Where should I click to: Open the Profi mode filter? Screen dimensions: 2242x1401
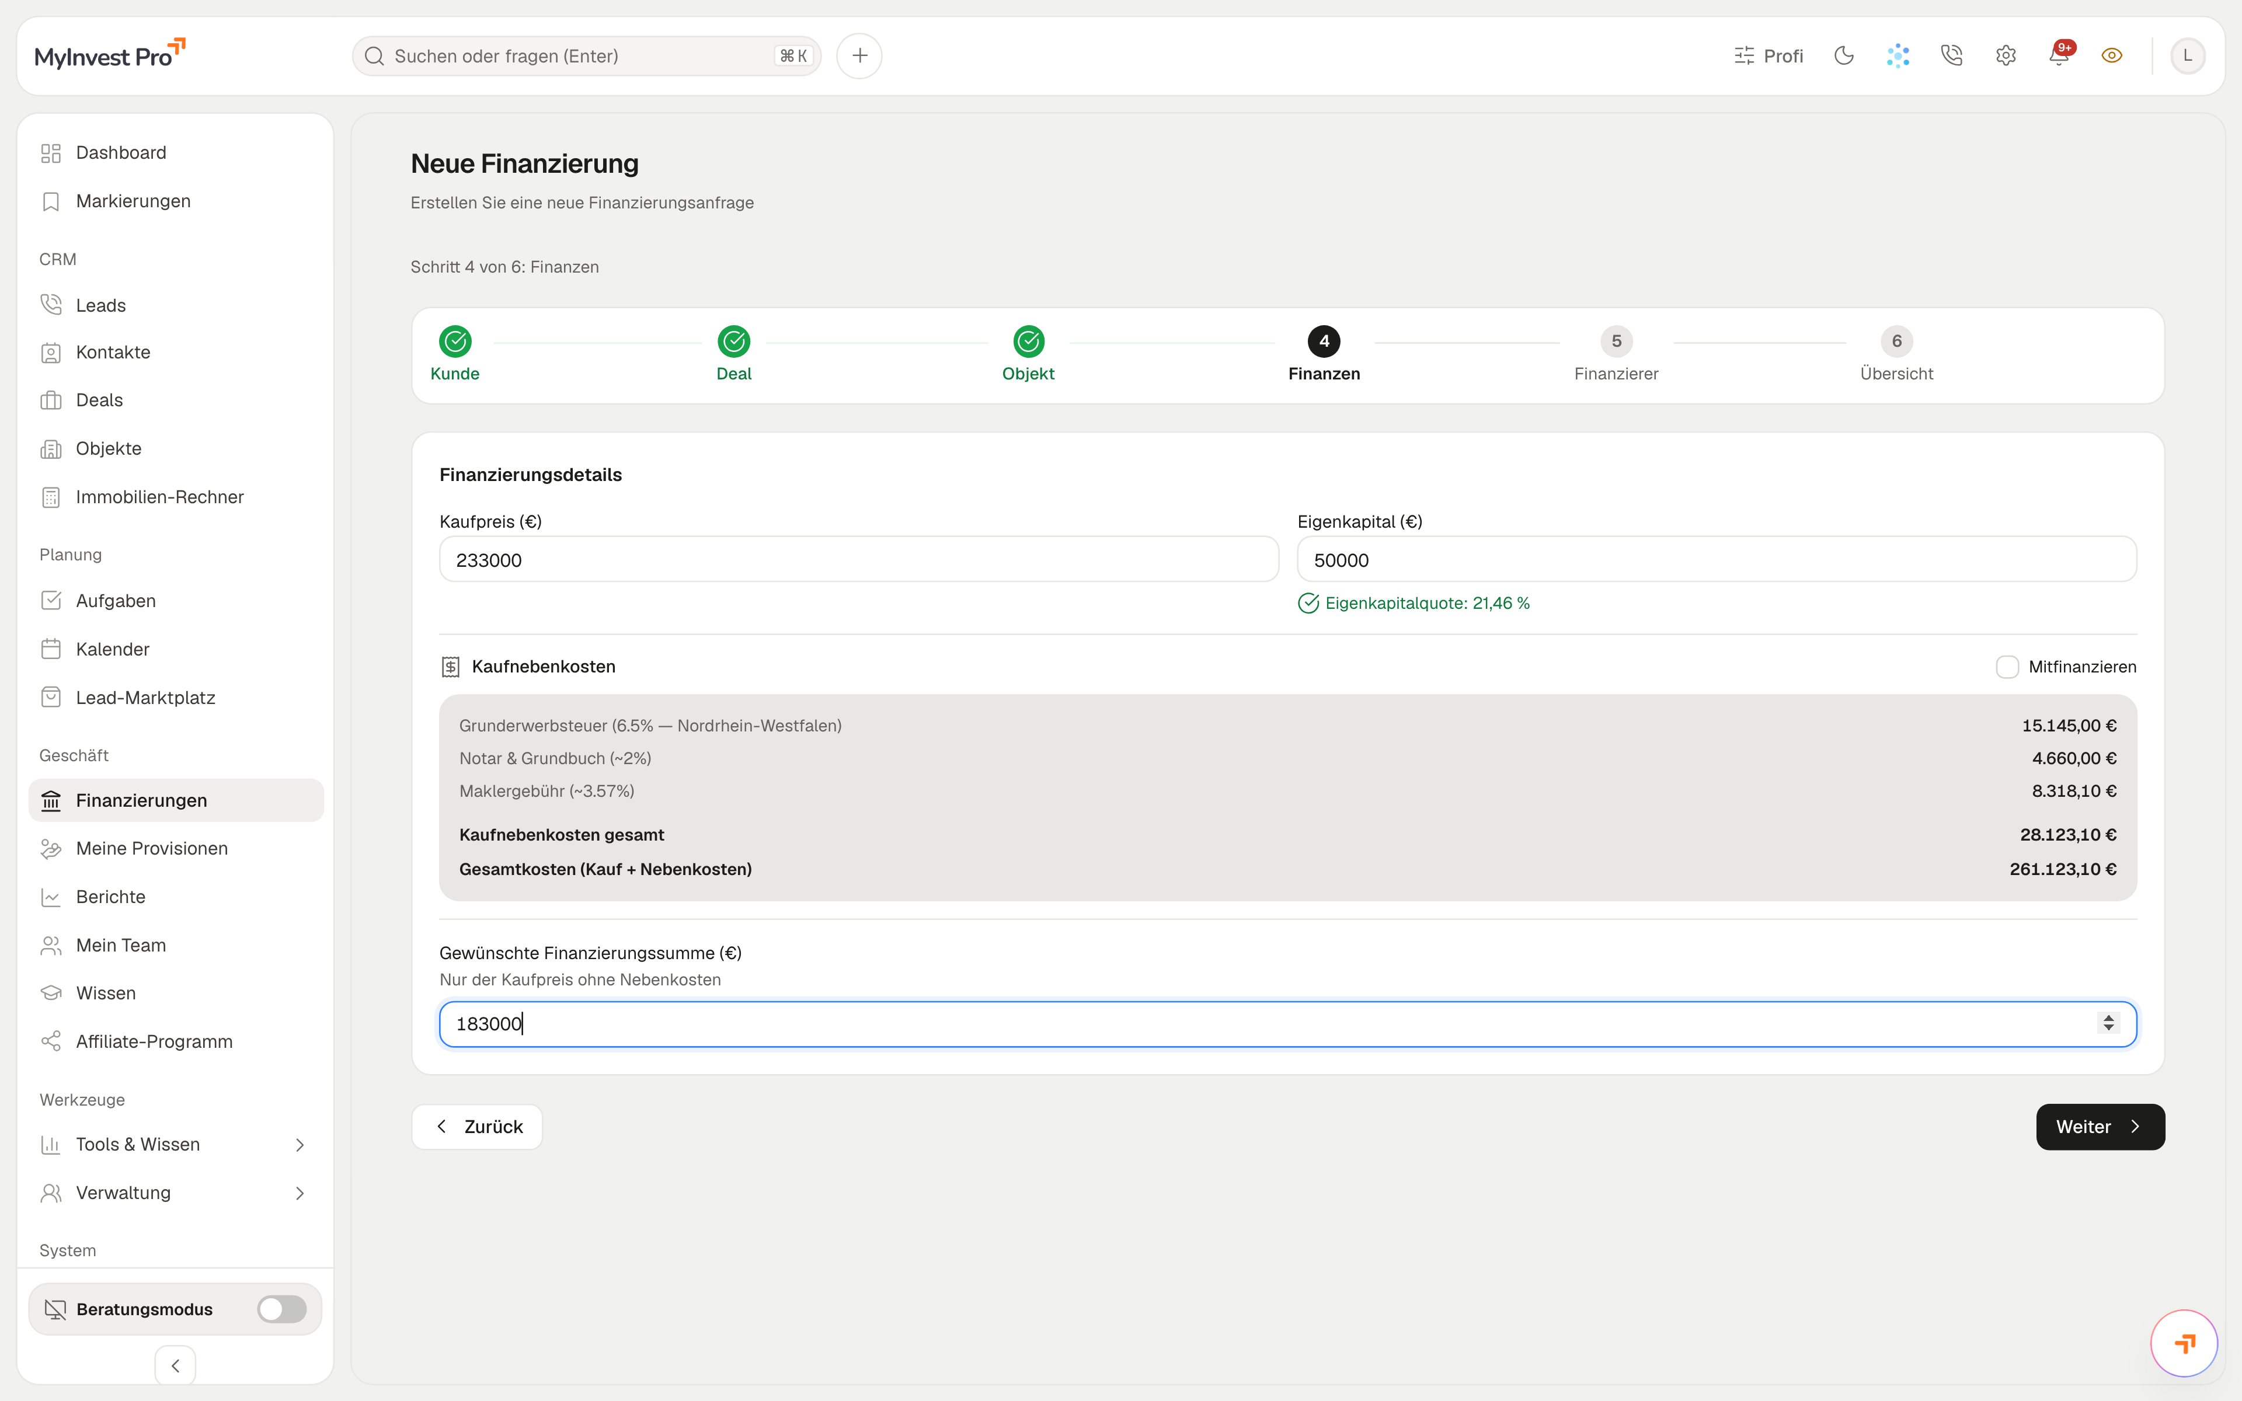(1768, 57)
